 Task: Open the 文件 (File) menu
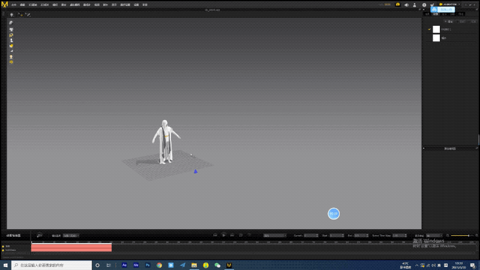tap(14, 5)
